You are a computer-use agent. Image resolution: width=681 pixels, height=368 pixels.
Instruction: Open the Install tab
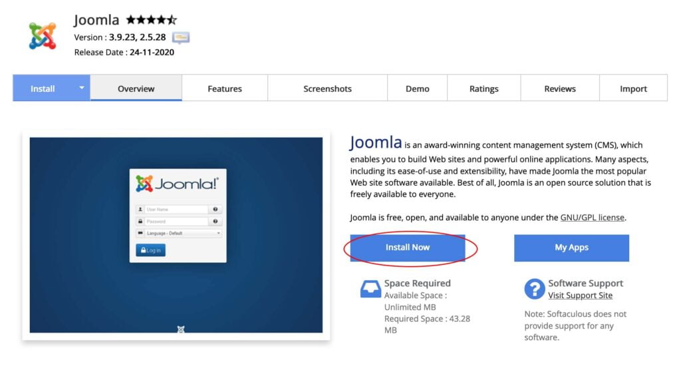[43, 89]
